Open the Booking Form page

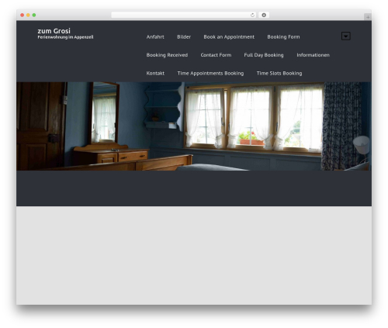(x=283, y=37)
